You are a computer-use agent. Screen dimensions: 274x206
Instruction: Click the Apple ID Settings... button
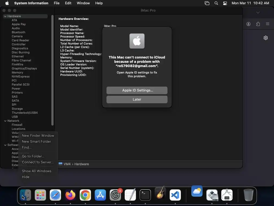coord(137,90)
